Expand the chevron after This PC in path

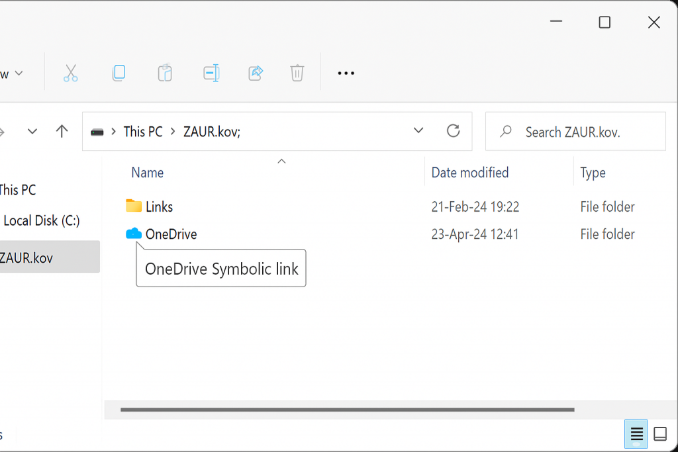click(173, 132)
